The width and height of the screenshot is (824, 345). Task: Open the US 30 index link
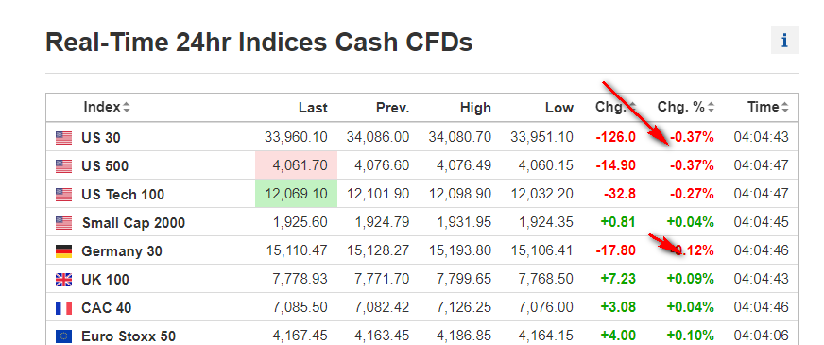[x=101, y=138]
